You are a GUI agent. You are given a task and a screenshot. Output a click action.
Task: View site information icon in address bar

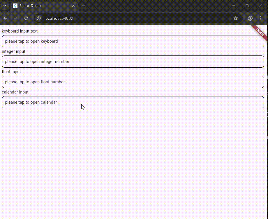coord(39,18)
